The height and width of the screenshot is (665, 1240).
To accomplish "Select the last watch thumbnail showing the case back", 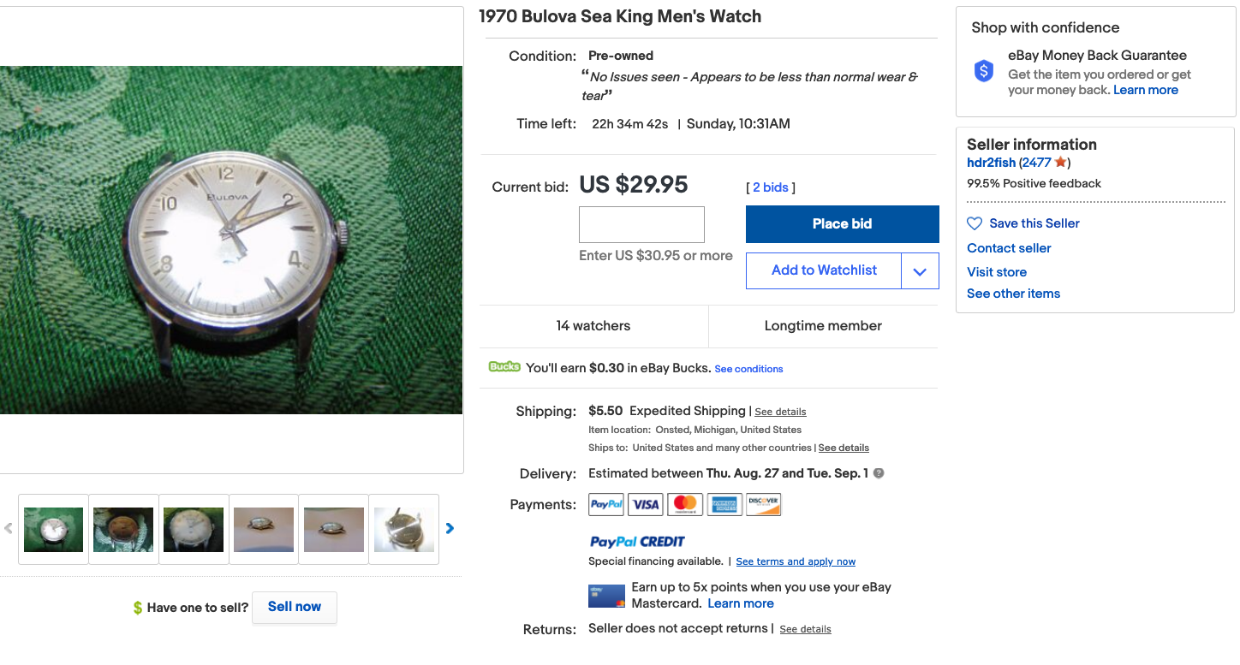I will 404,530.
